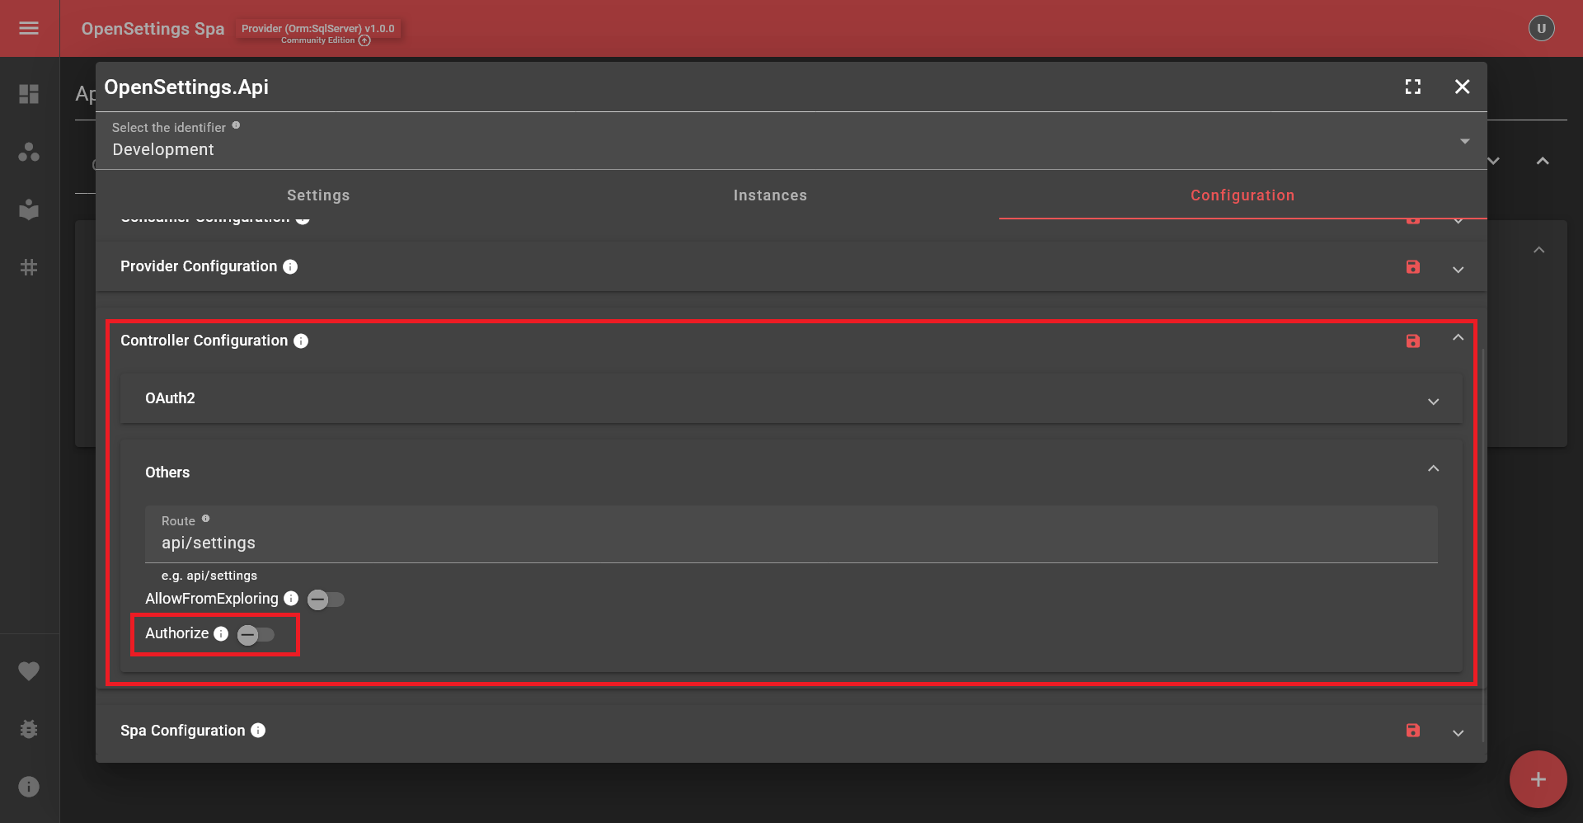
Task: Toggle AllowFromExploring on
Action: tap(326, 600)
